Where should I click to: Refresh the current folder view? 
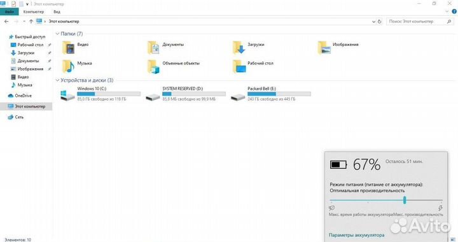379,22
